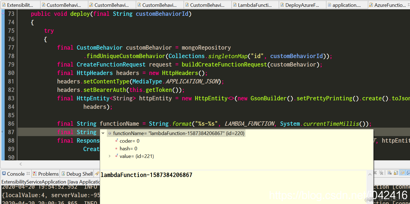Image resolution: width=410 pixels, height=204 pixels.
Task: Select functionName root row in popup
Action: click(177, 133)
